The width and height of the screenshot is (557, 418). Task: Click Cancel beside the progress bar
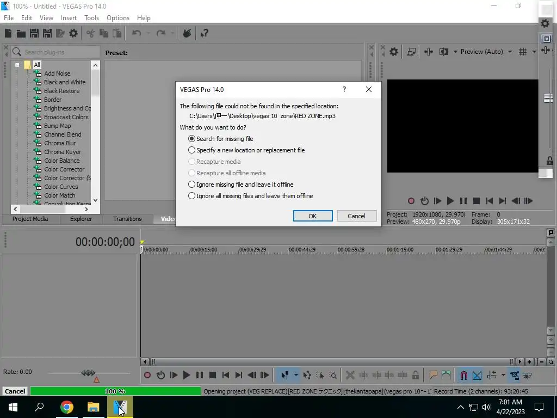pyautogui.click(x=15, y=391)
